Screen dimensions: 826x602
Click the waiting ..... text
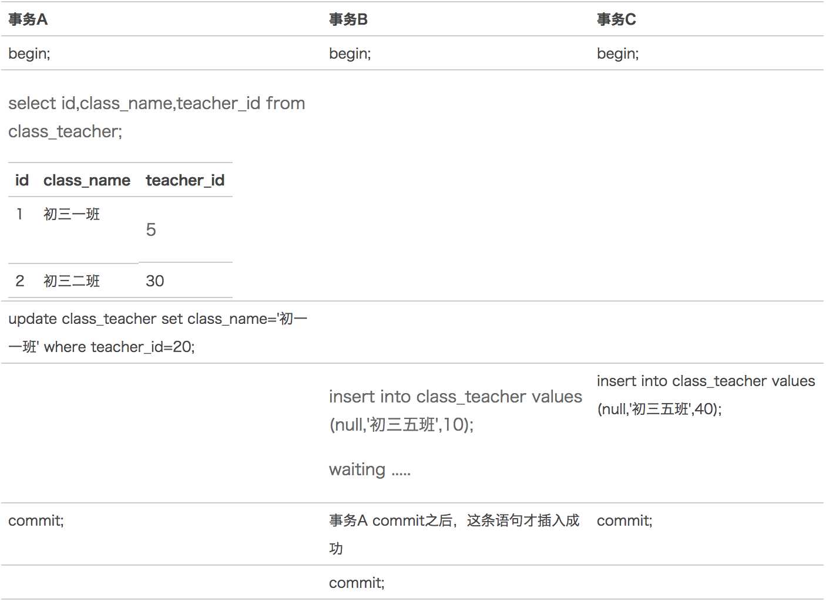point(370,469)
